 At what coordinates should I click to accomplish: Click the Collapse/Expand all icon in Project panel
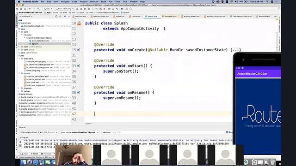(61, 17)
